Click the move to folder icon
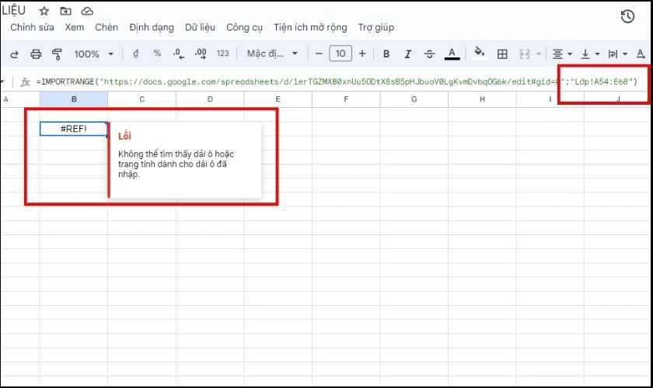653x388 pixels. (65, 11)
